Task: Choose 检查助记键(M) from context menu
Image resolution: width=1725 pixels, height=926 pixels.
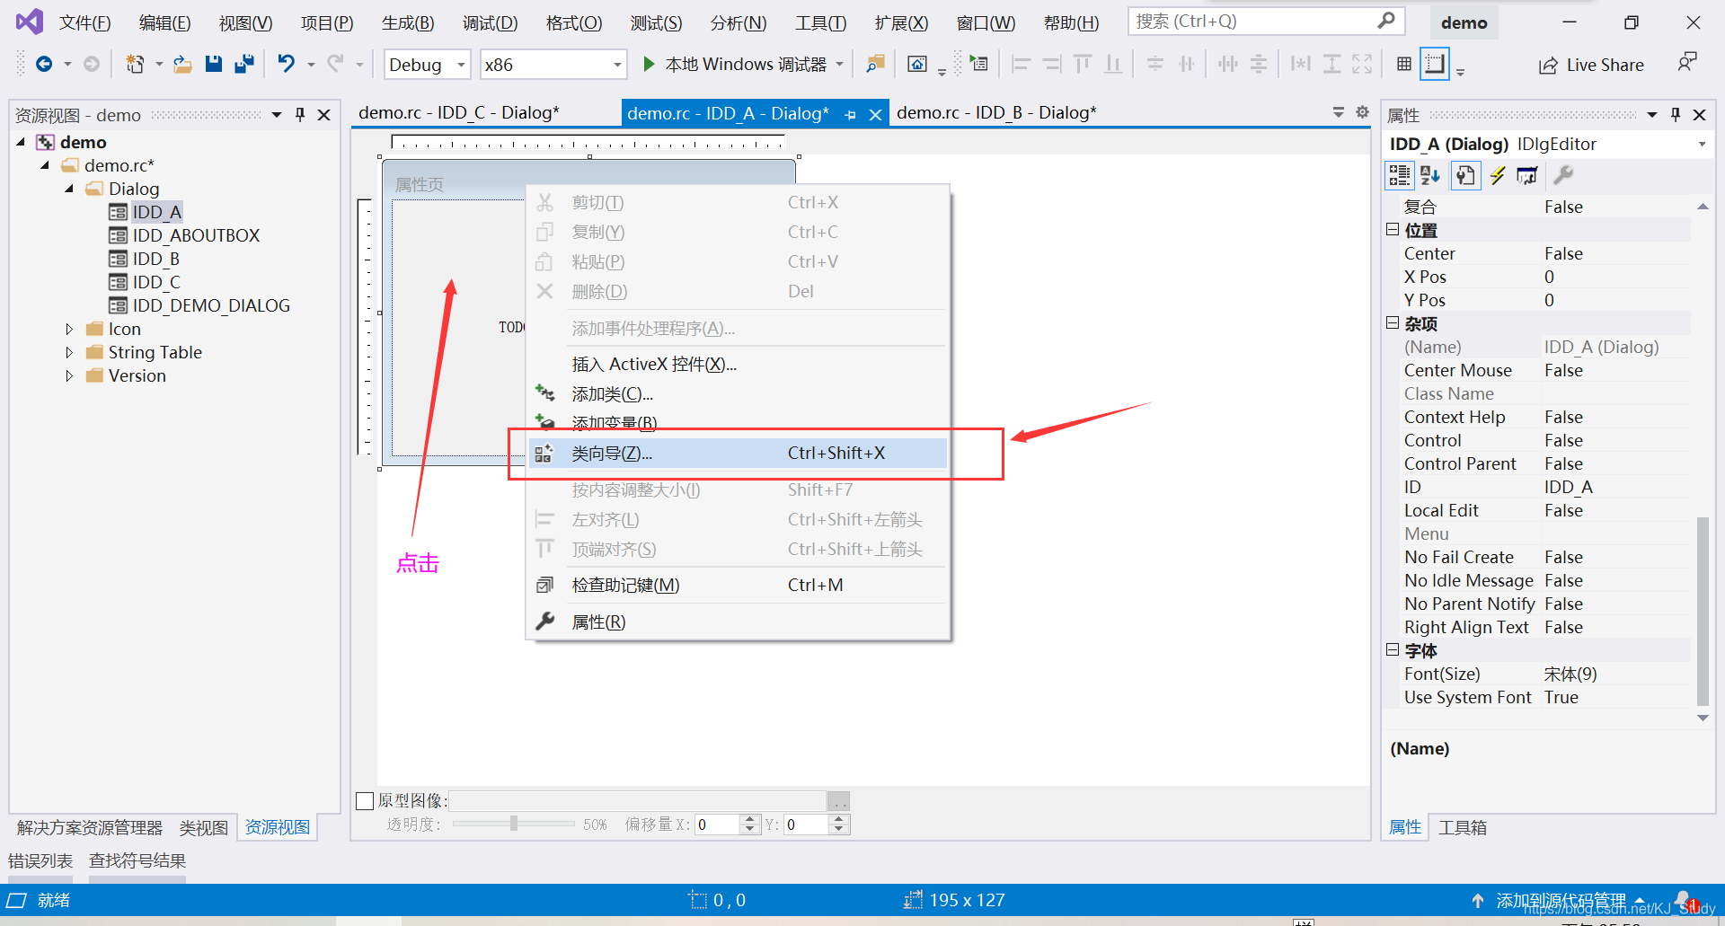Action: coord(738,585)
